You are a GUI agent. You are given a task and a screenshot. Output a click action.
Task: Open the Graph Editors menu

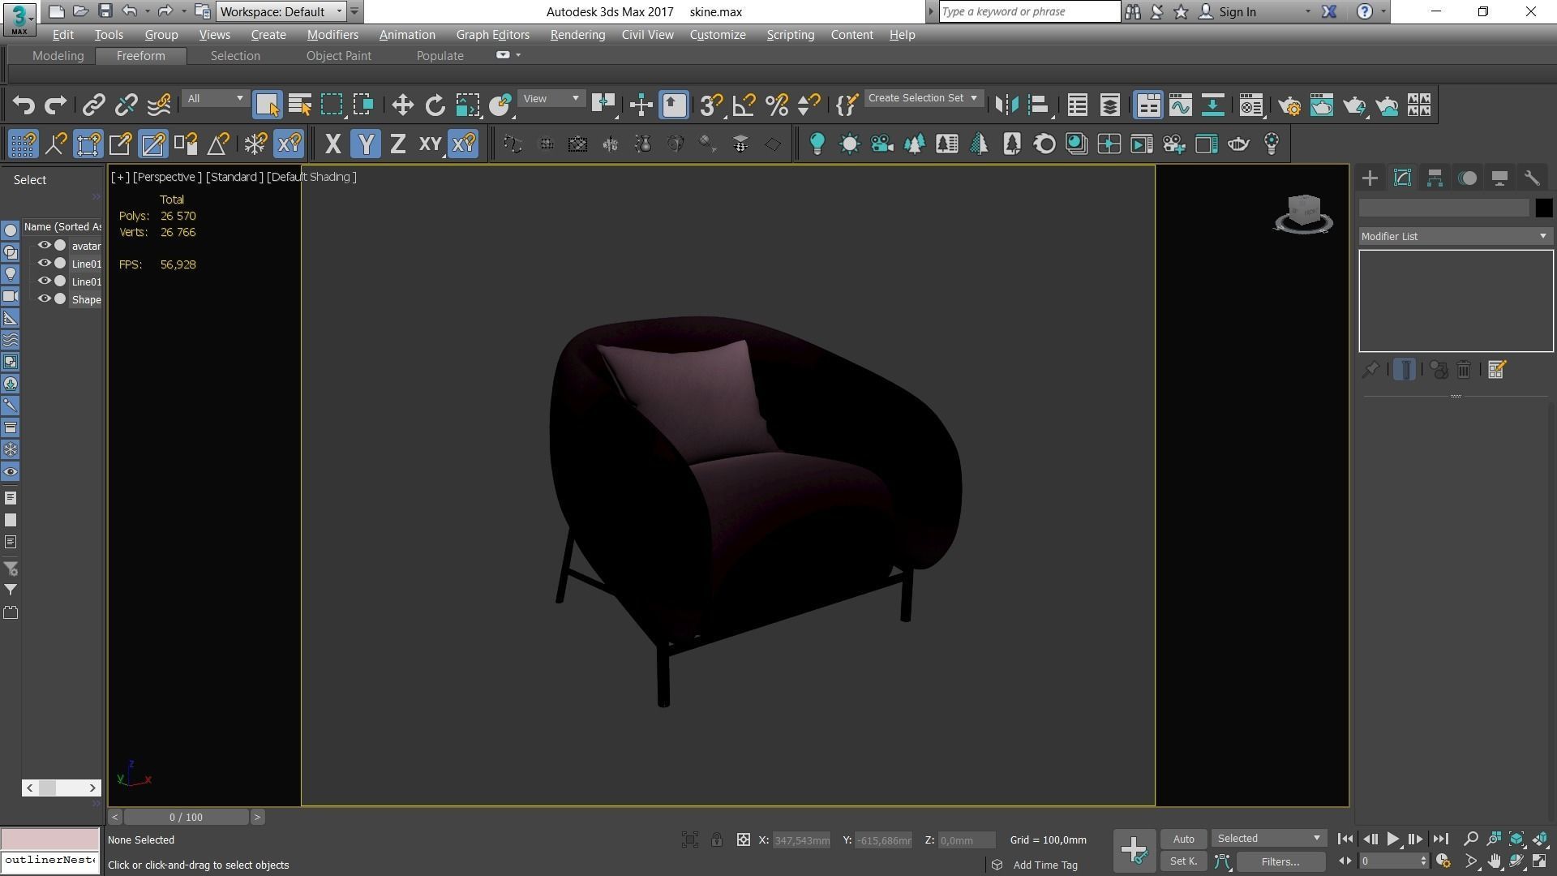coord(492,35)
